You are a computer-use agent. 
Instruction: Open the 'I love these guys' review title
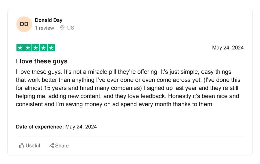(42, 61)
